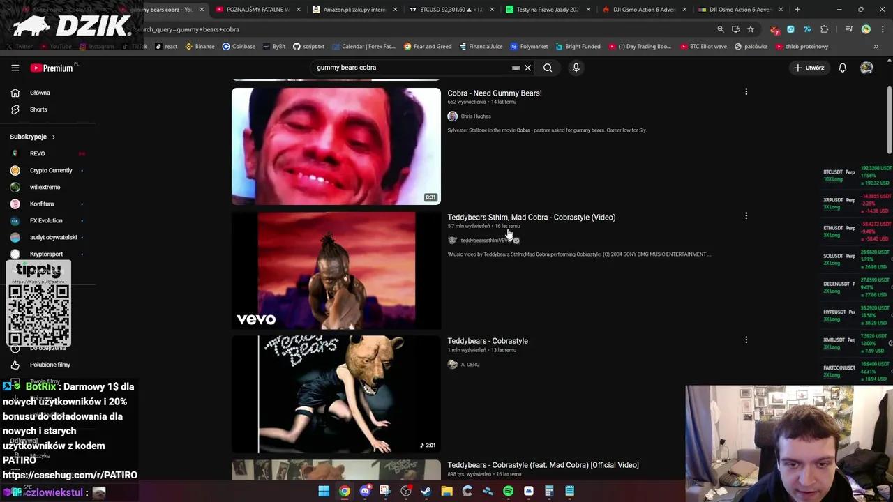Open the Binance bookmark

(x=200, y=47)
